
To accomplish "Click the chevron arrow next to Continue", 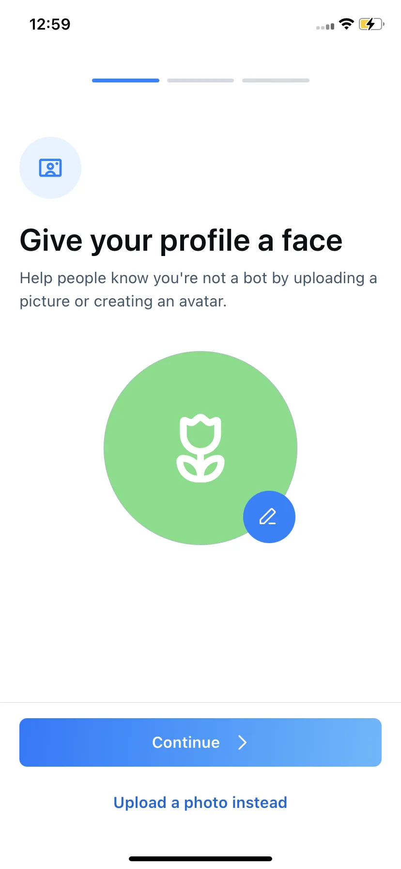I will pyautogui.click(x=243, y=742).
